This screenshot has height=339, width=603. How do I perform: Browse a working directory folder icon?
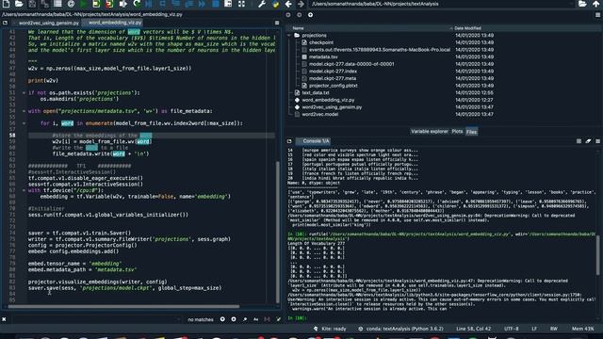pyautogui.click(x=582, y=4)
